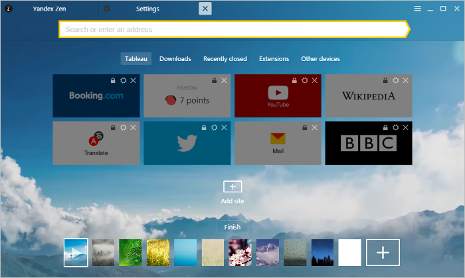Image resolution: width=465 pixels, height=278 pixels.
Task: Select the Settings browser tab
Action: coord(147,9)
